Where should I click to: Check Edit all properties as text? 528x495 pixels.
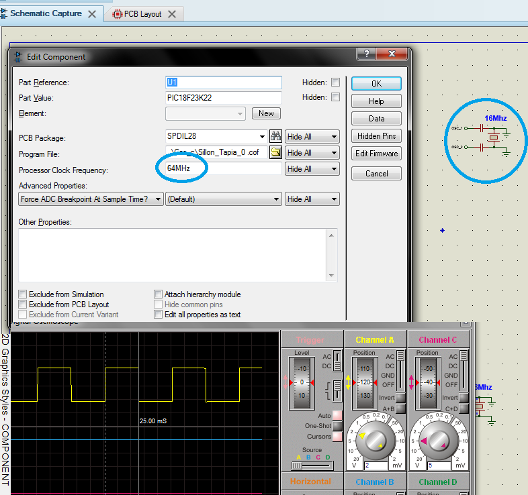[x=158, y=315]
